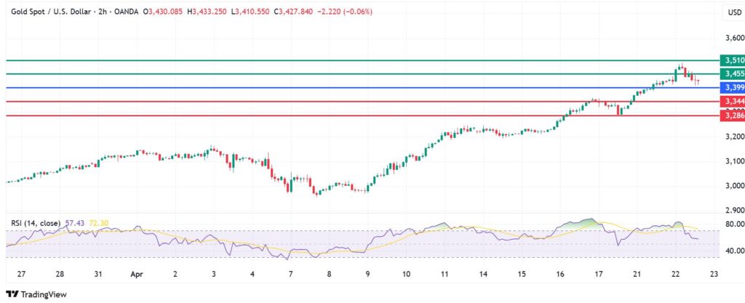This screenshot has width=745, height=303.
Task: Click date 22 on the time axis
Action: [675, 275]
